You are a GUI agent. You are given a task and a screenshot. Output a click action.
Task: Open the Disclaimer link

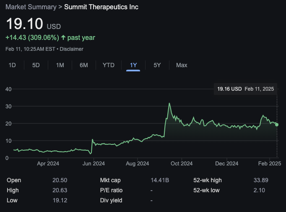coord(71,49)
